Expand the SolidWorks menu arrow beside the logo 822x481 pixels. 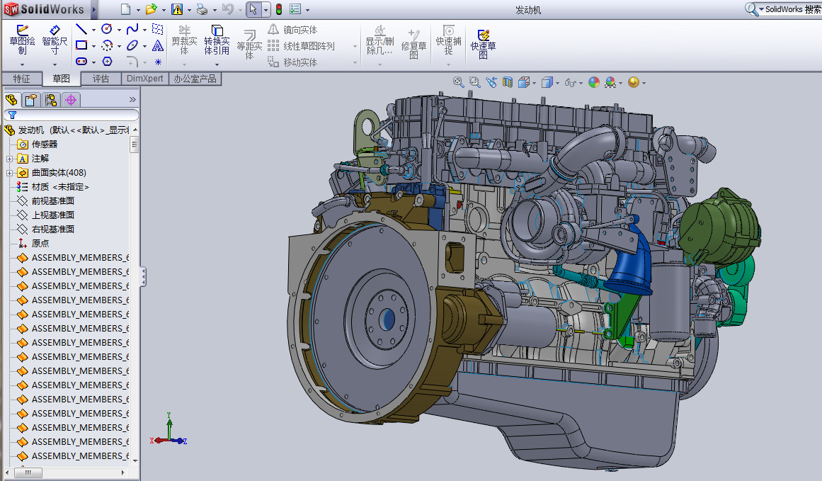point(94,9)
